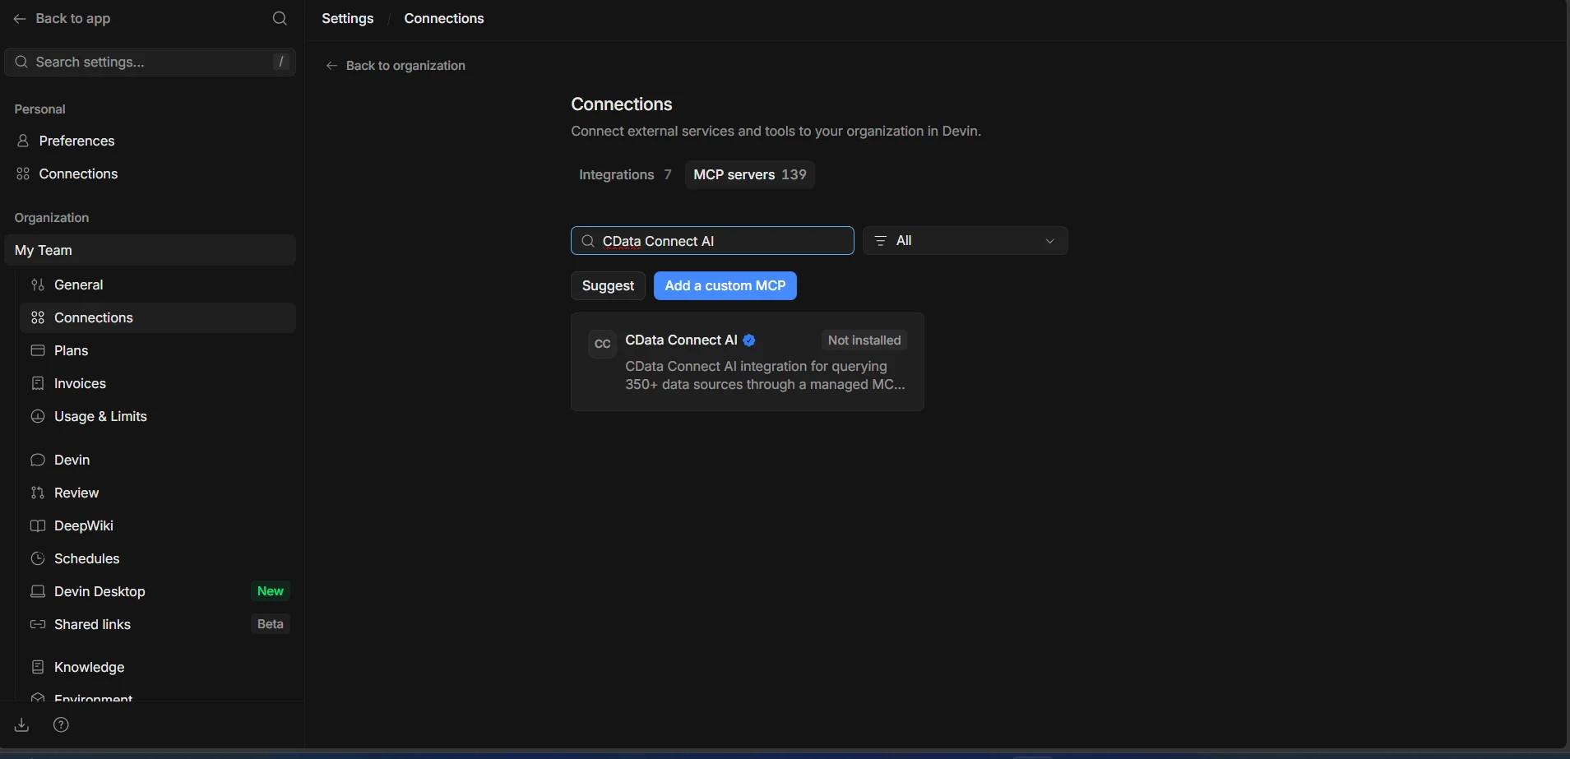
Task: Open General organization settings
Action: (157, 285)
